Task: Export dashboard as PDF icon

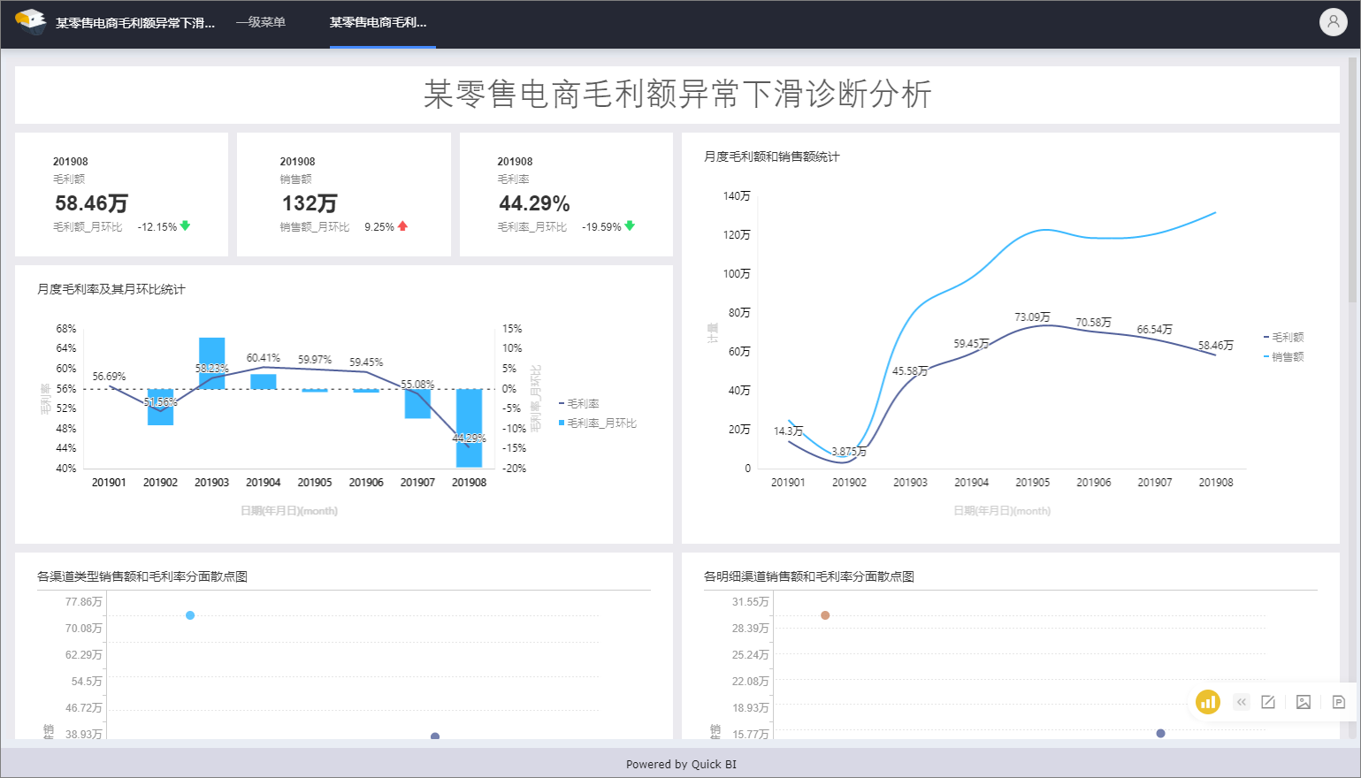Action: click(x=1338, y=702)
